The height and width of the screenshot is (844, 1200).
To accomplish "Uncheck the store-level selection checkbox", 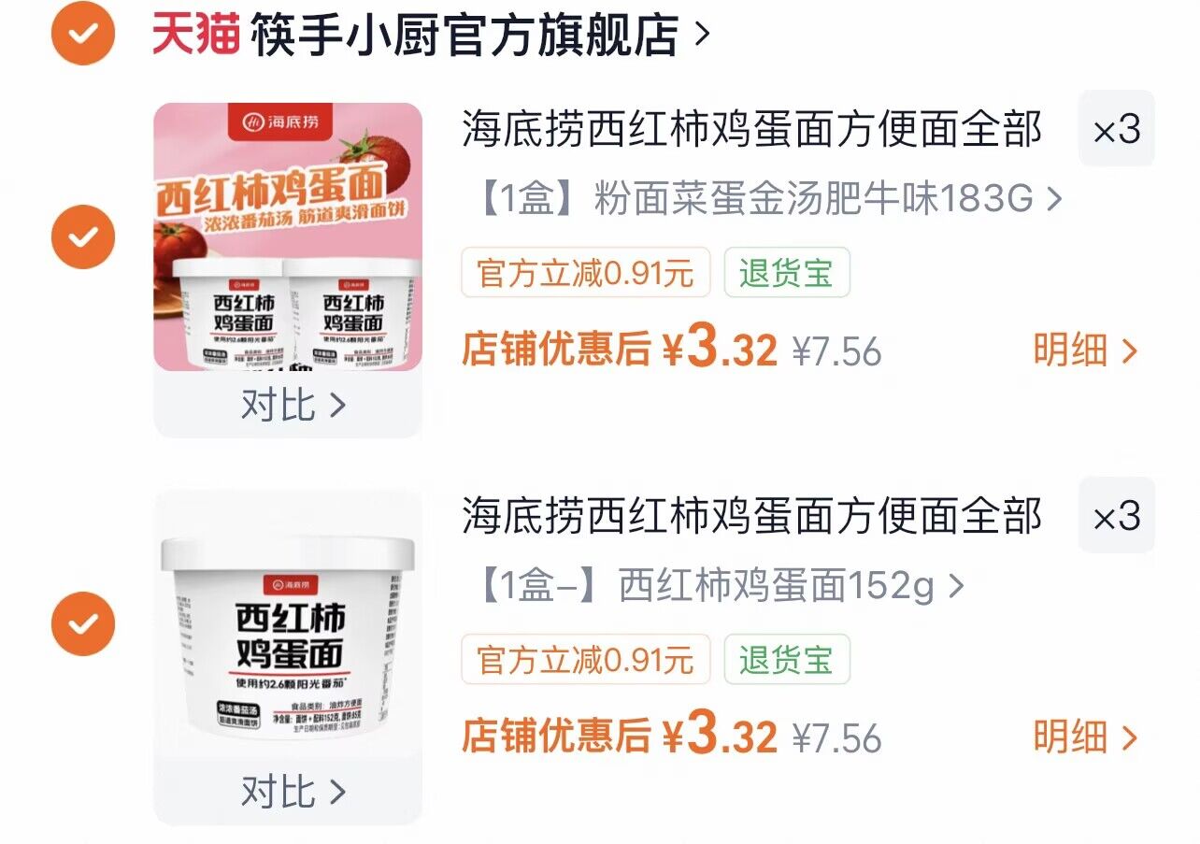I will (83, 34).
